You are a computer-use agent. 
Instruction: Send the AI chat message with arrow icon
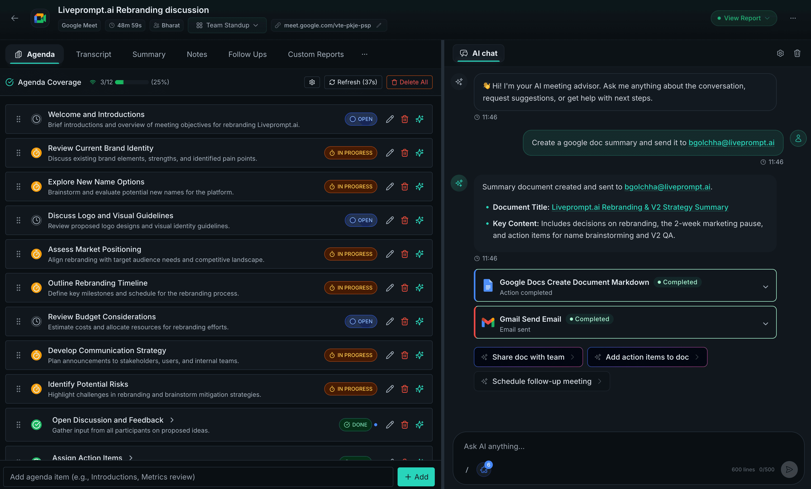tap(789, 470)
